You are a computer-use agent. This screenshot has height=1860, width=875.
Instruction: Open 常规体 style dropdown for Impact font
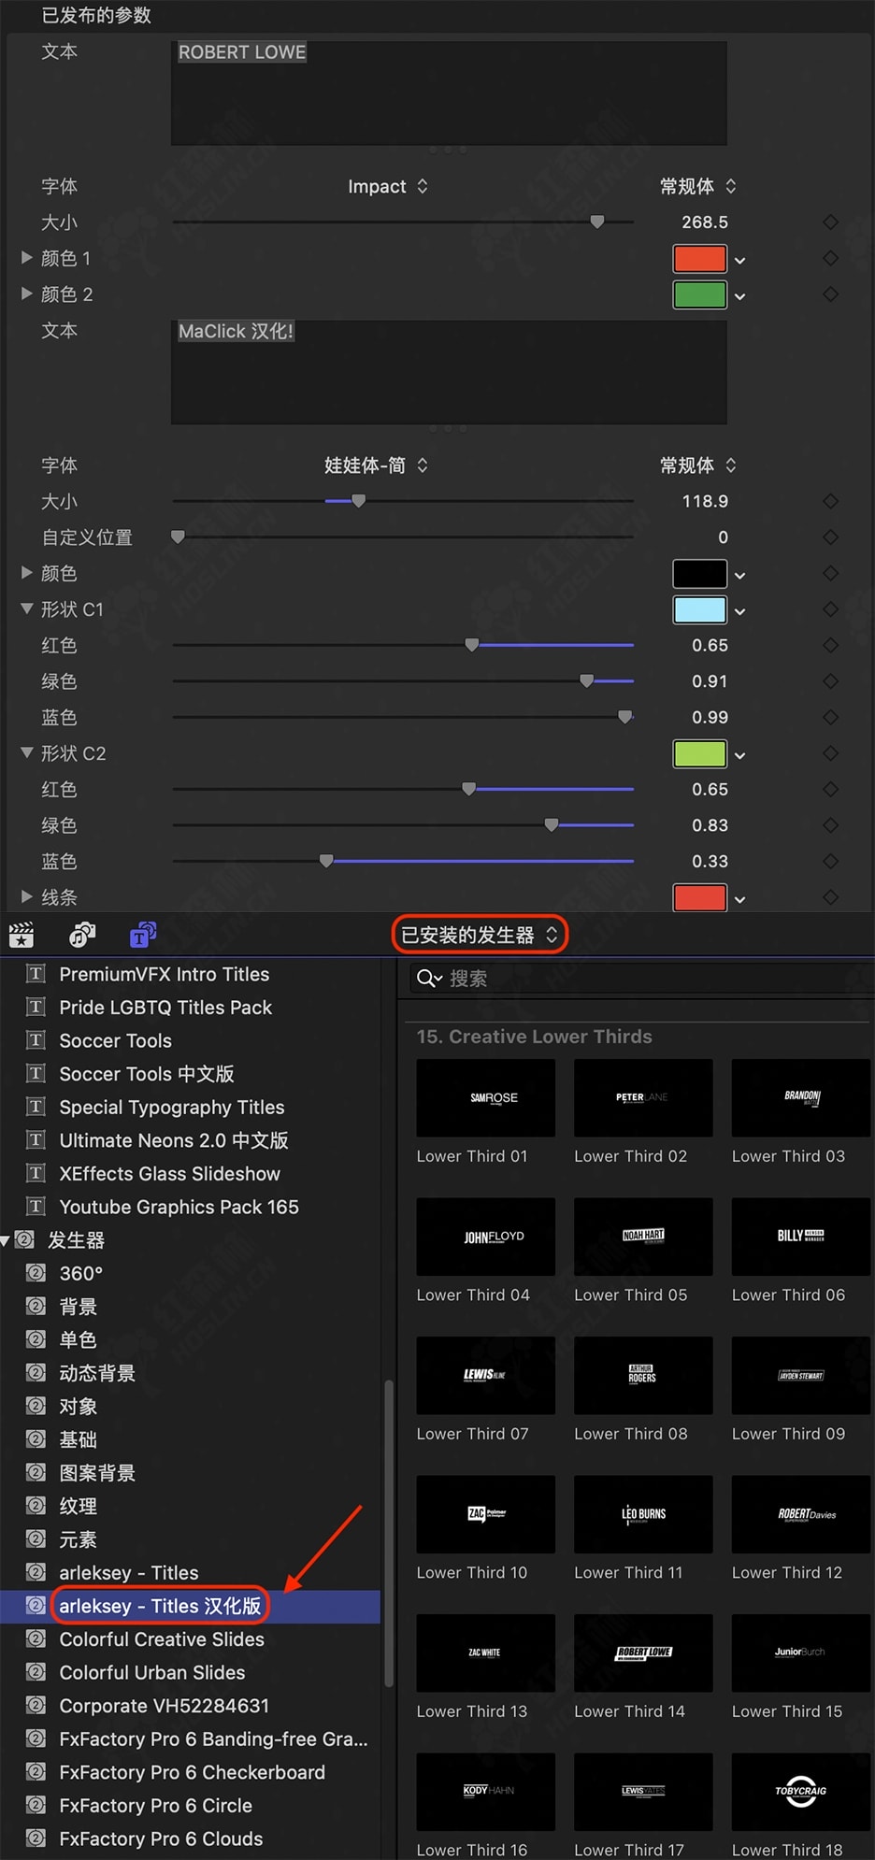point(698,186)
